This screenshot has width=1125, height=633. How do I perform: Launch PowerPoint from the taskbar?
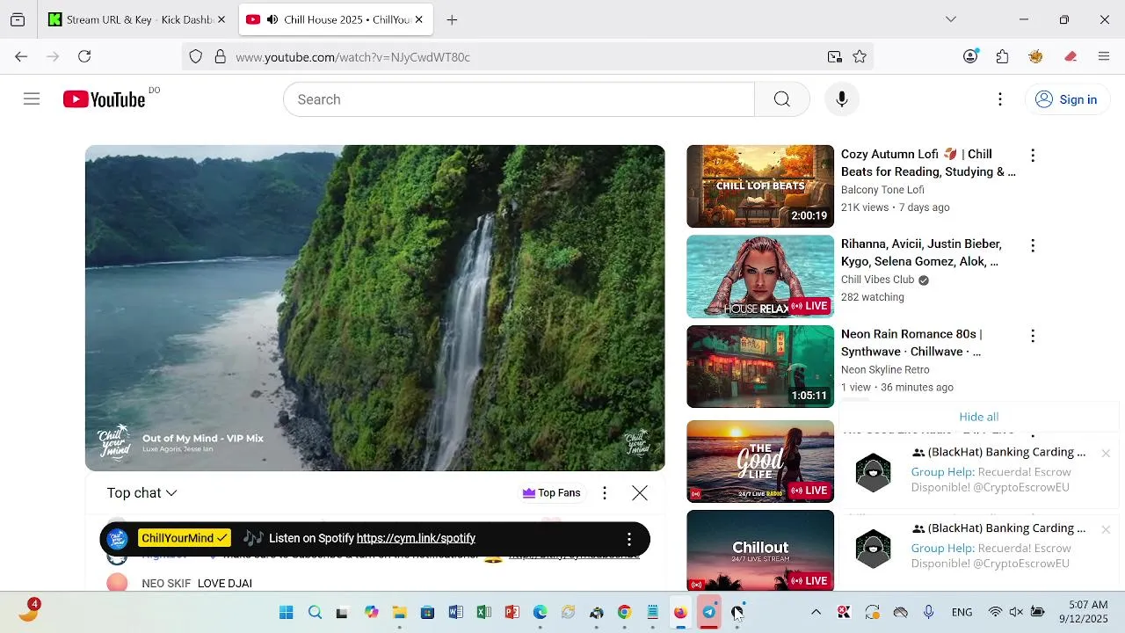[x=512, y=613]
